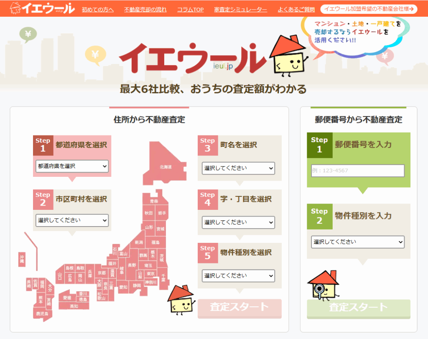Click 査定スタート in the postal code panel
428x339 pixels.
point(359,309)
